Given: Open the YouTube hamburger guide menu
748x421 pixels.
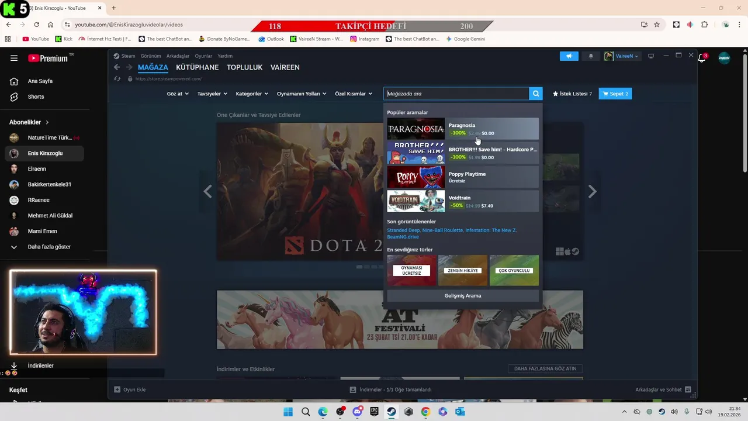Looking at the screenshot, I should coord(14,58).
